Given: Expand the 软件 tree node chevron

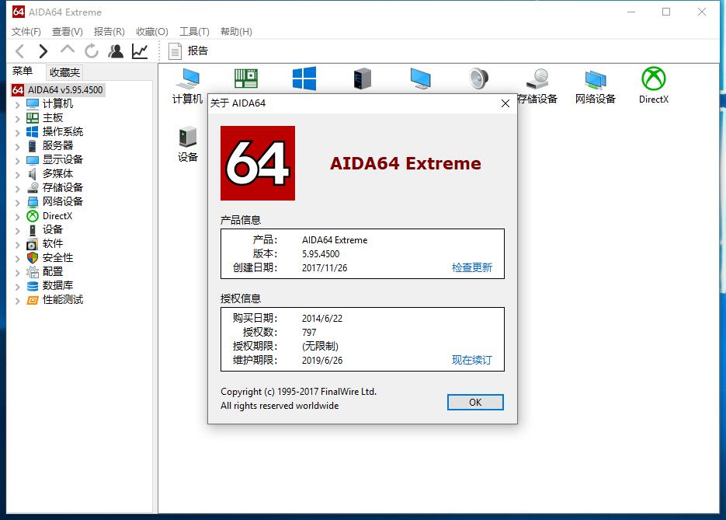Looking at the screenshot, I should coord(17,245).
